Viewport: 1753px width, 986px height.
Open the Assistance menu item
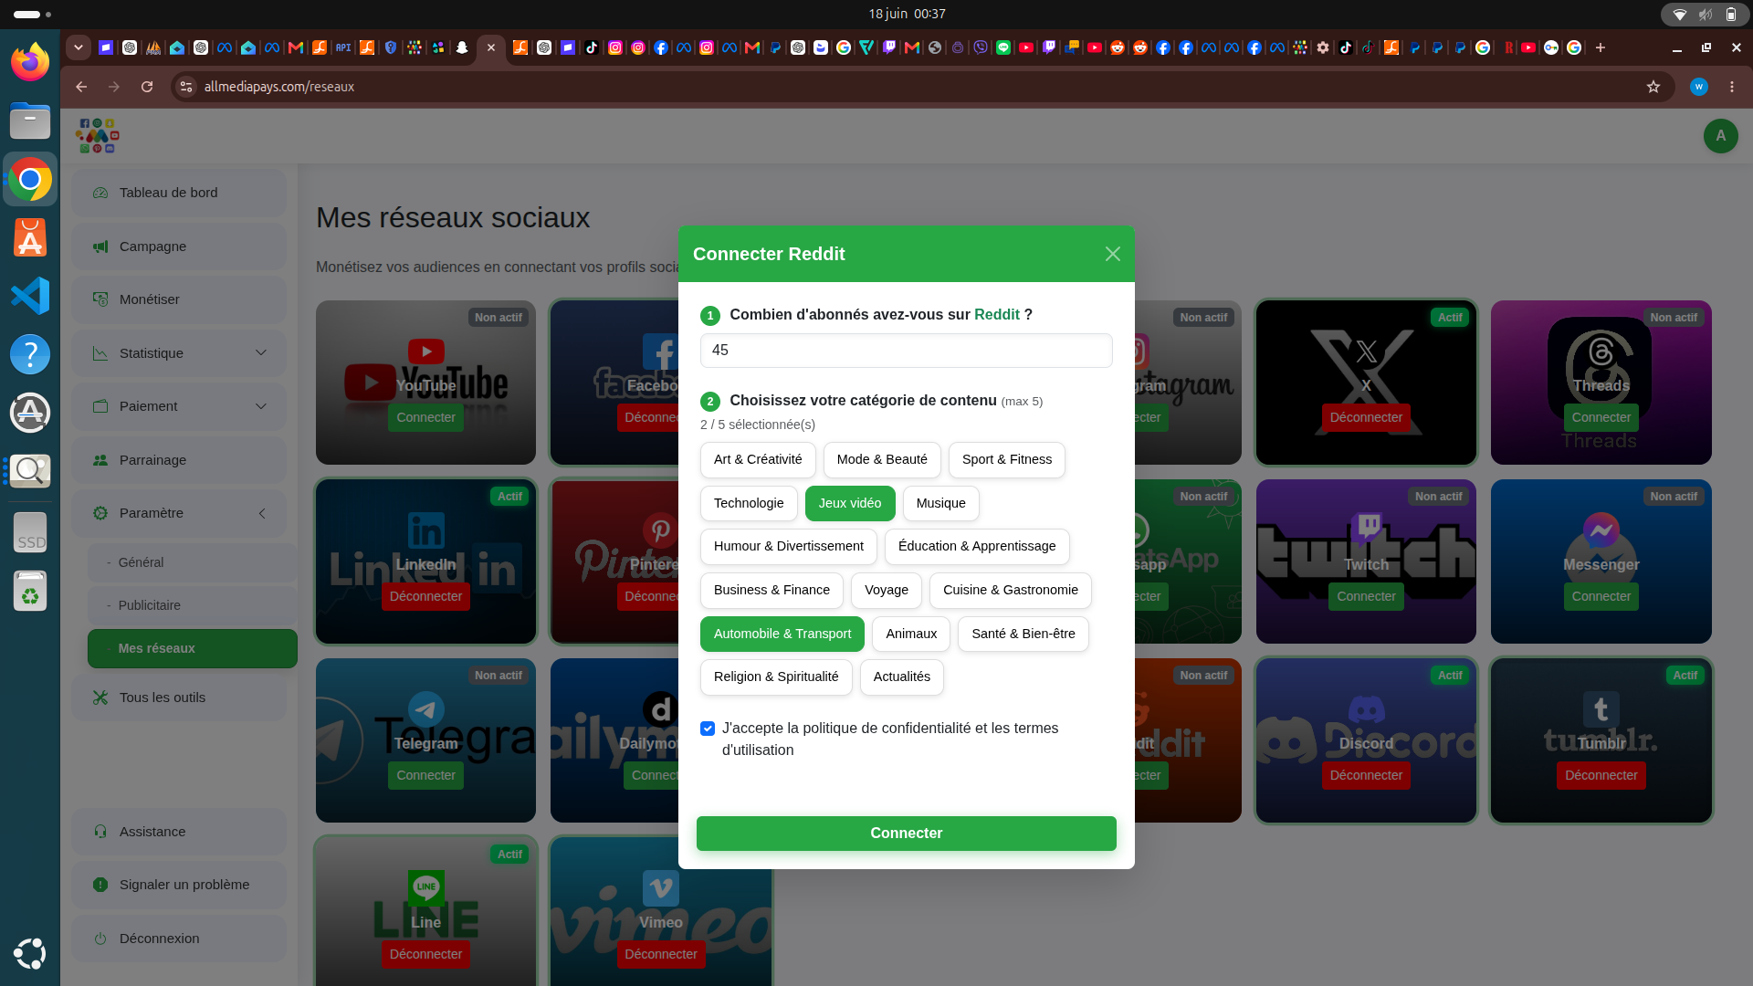point(179,832)
